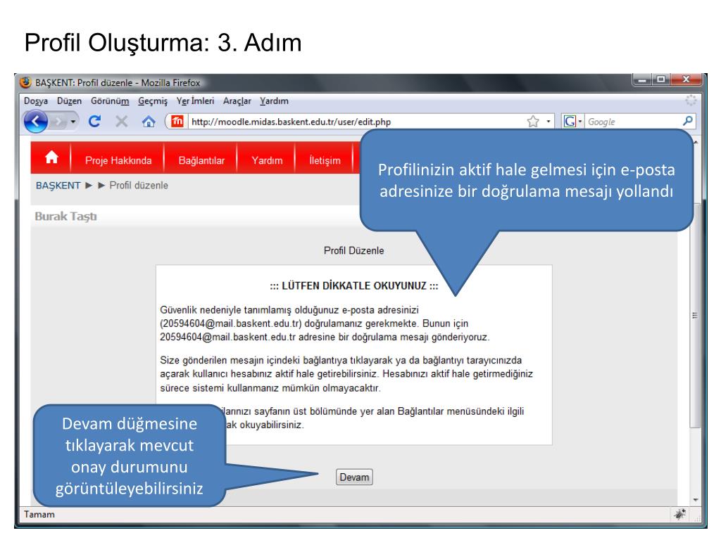Open the Geçmiş menu
Screen dimensions: 721x540
coord(153,101)
